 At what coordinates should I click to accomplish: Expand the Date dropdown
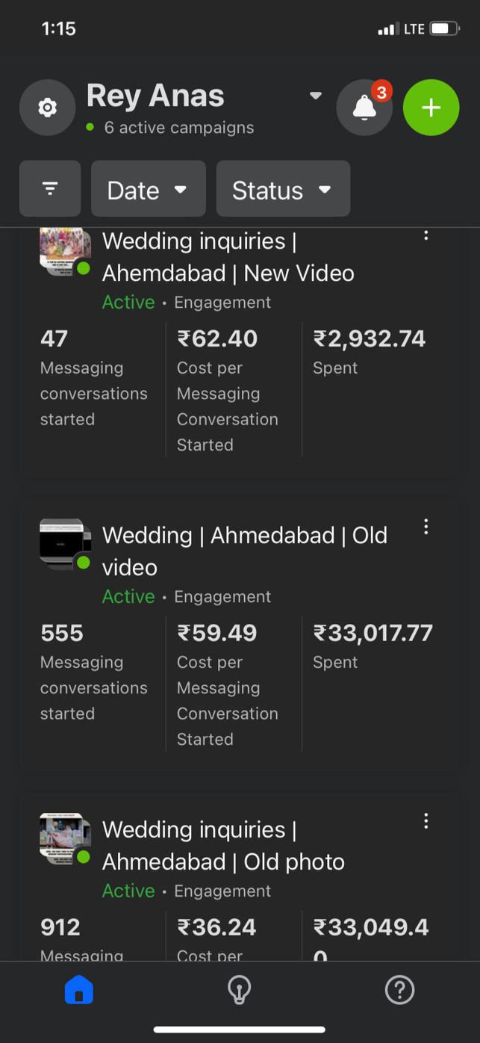pos(148,189)
